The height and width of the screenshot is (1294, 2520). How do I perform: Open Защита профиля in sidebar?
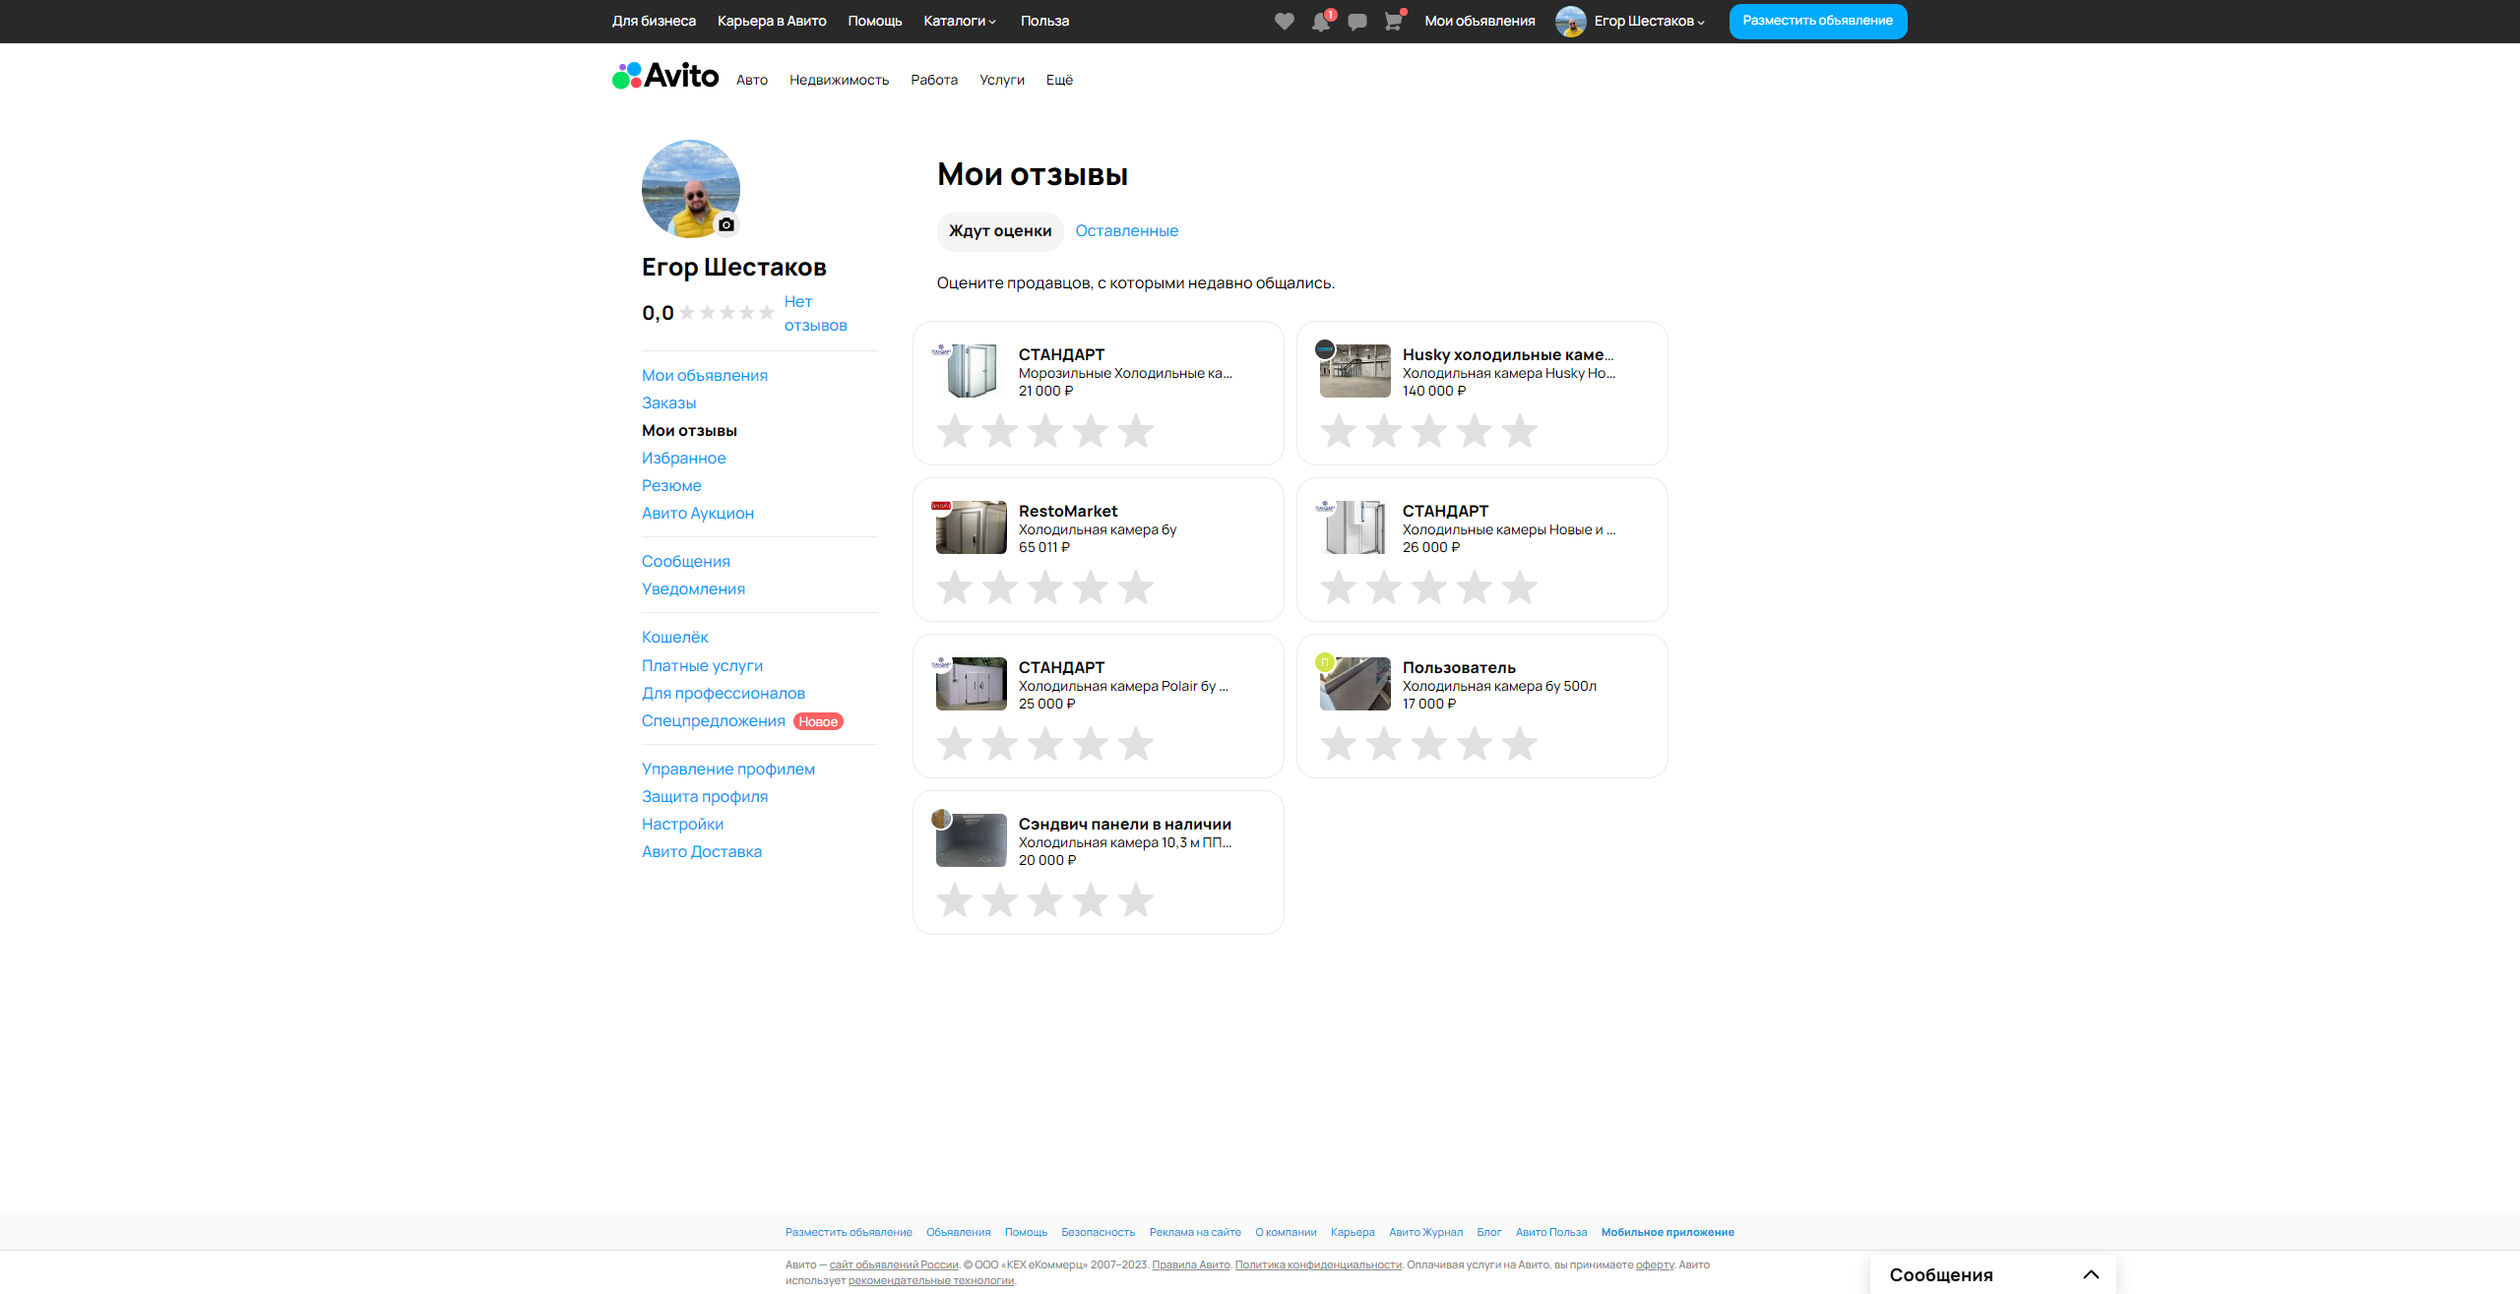point(705,797)
